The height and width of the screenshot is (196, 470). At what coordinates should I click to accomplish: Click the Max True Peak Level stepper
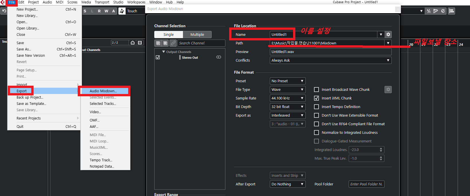[381, 158]
